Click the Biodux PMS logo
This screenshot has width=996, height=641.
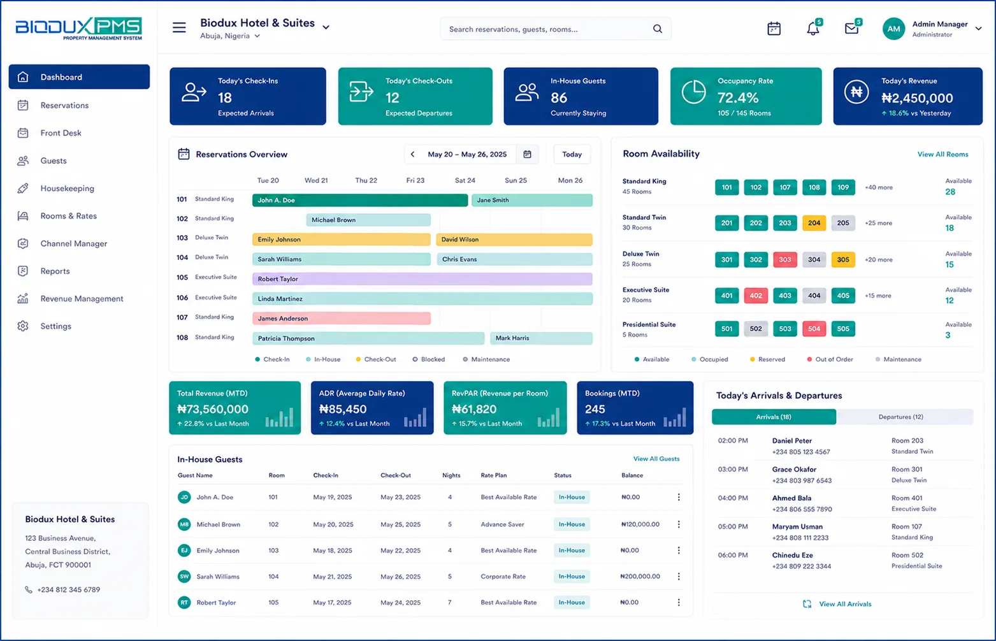(x=78, y=29)
